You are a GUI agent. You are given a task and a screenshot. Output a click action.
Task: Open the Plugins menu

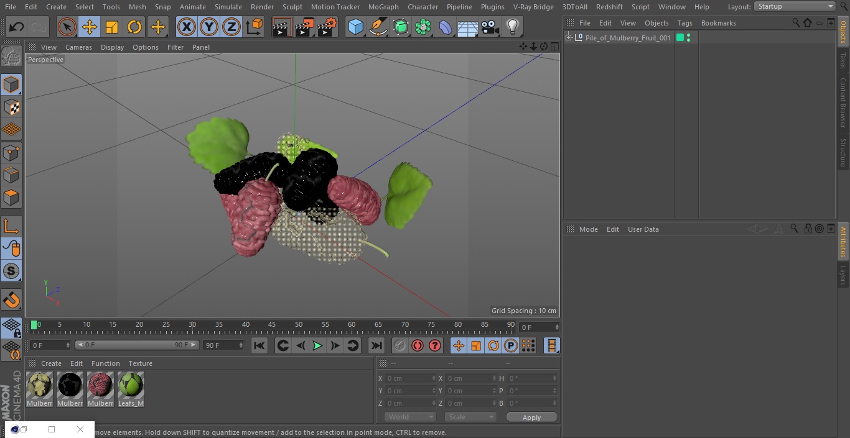click(493, 7)
